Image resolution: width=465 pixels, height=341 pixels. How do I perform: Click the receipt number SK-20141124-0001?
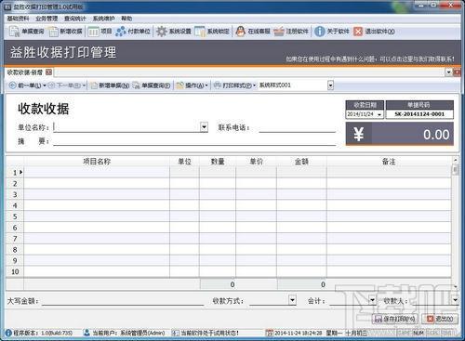[419, 114]
